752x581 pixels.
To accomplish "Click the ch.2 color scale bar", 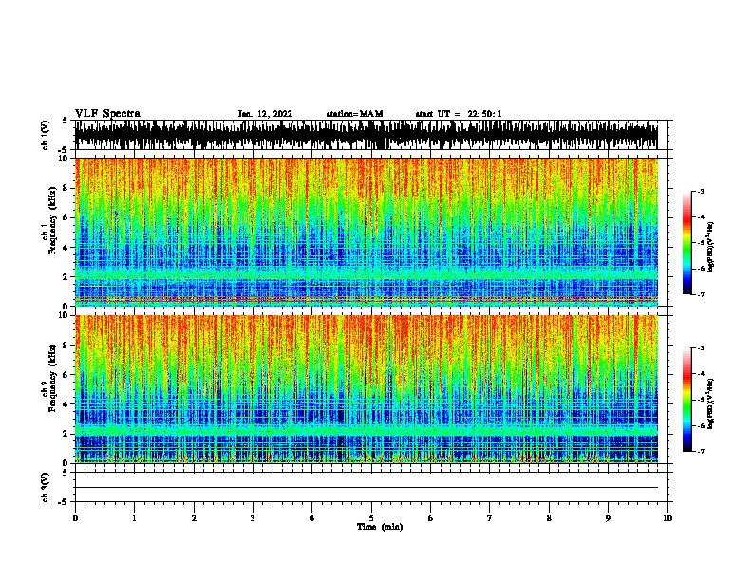I will click(687, 400).
